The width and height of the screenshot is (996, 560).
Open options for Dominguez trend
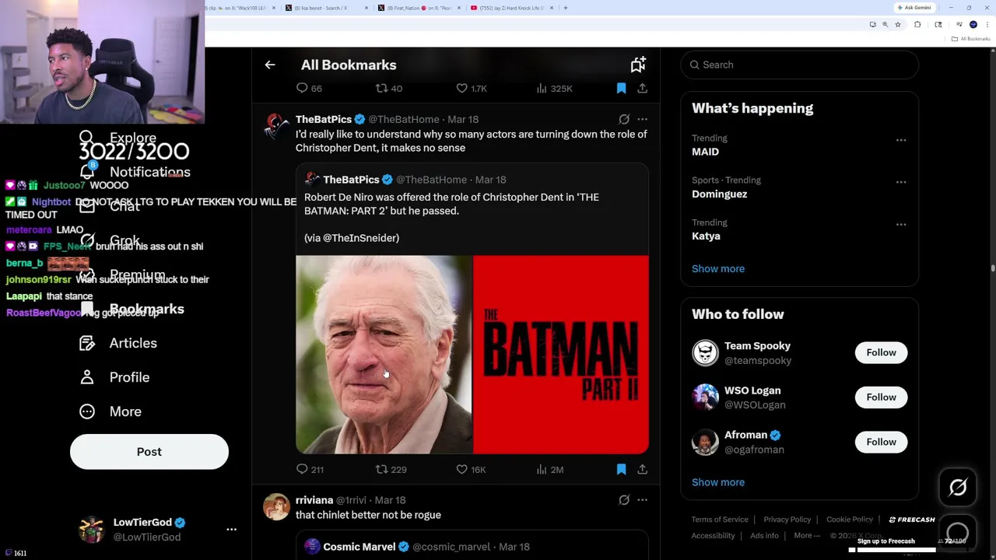[901, 183]
